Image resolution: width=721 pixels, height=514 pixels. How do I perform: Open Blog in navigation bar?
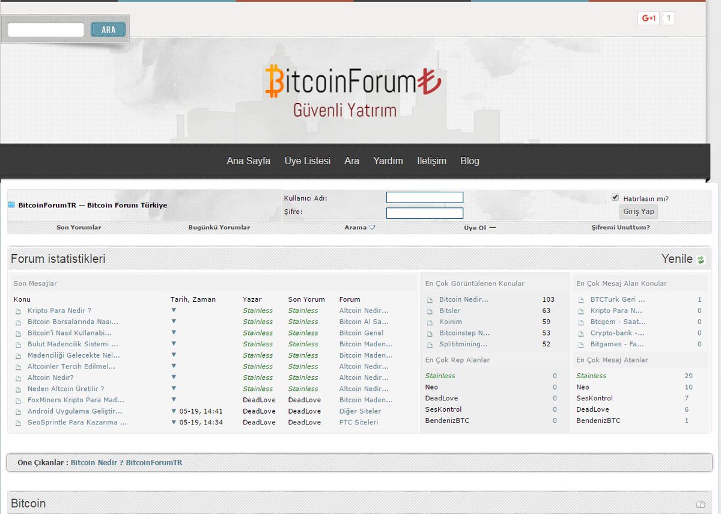pyautogui.click(x=470, y=161)
